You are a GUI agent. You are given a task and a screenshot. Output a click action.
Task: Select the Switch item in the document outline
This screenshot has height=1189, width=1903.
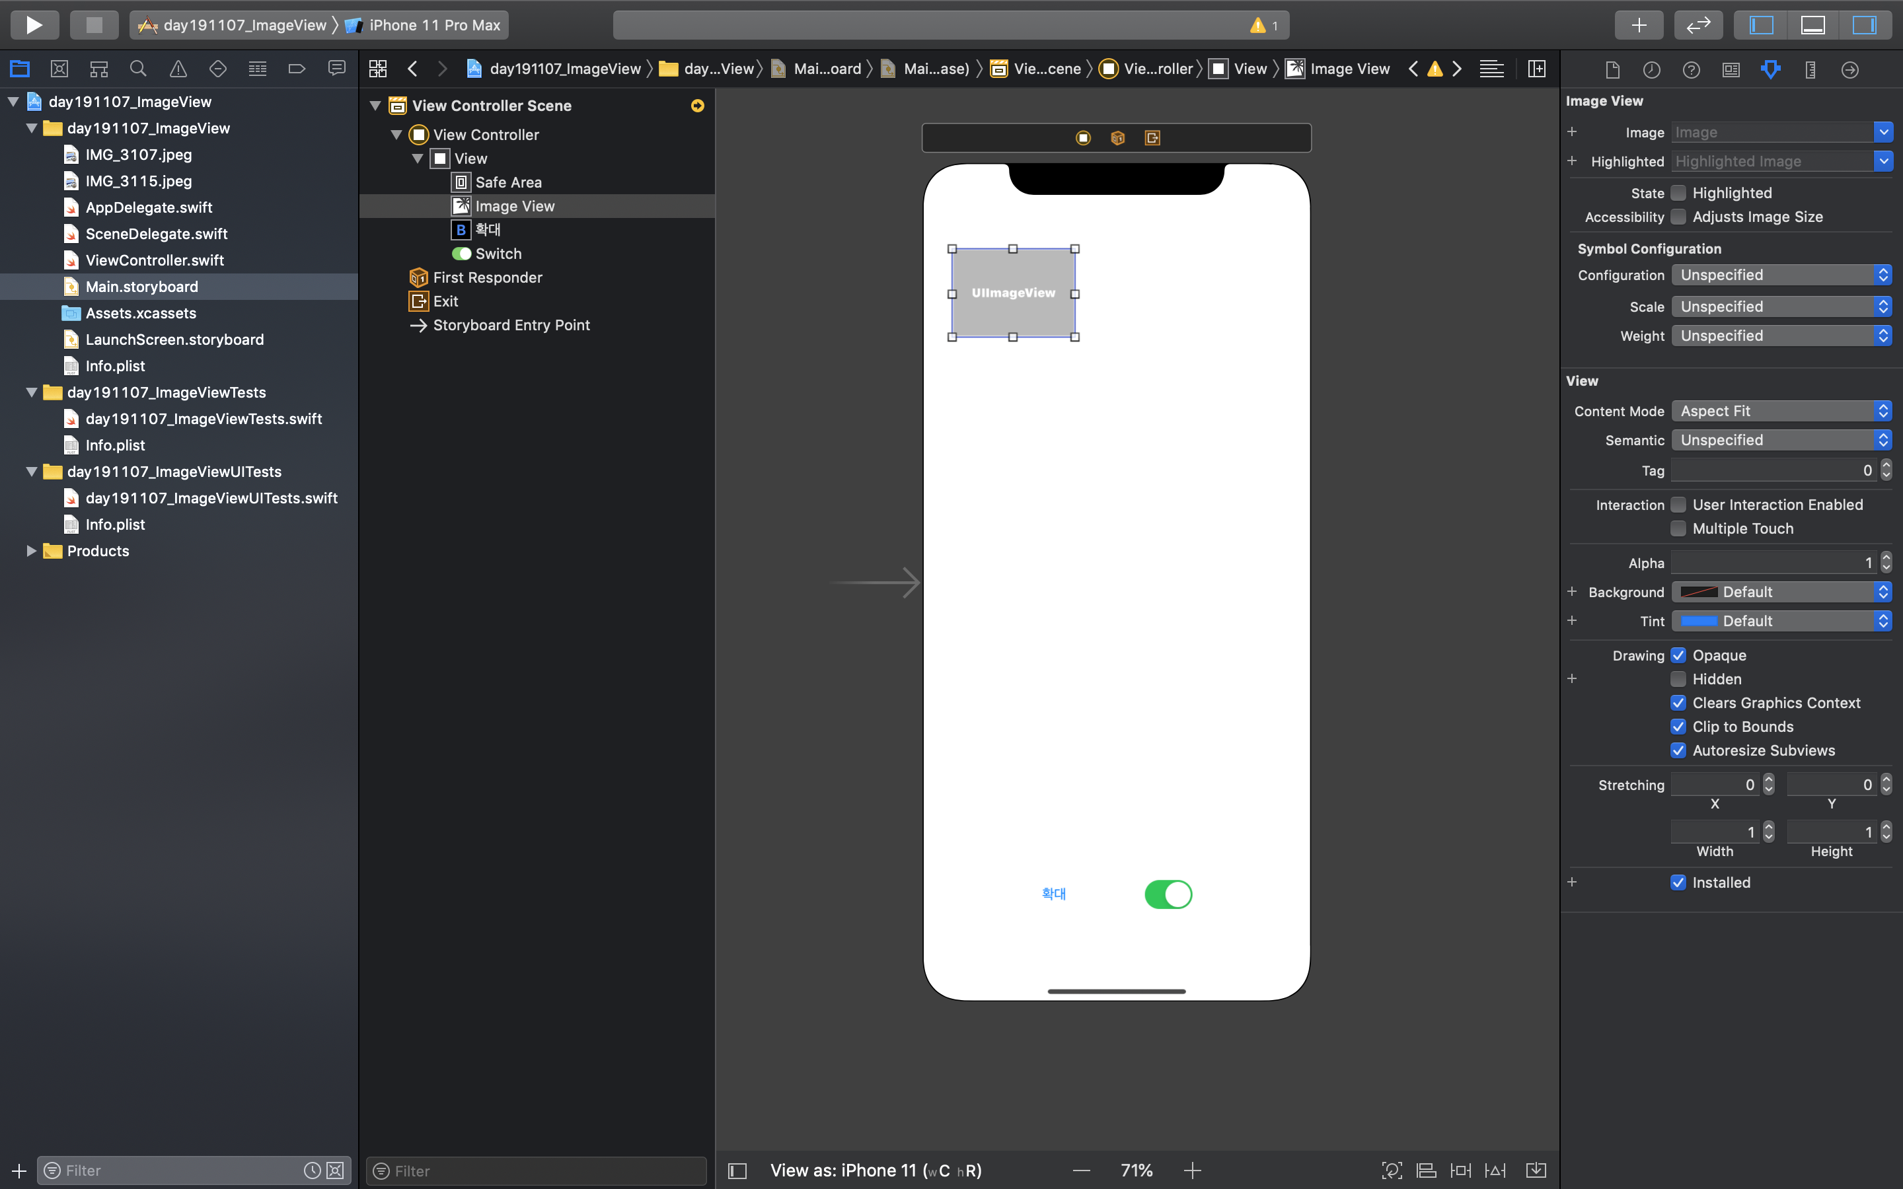(498, 254)
